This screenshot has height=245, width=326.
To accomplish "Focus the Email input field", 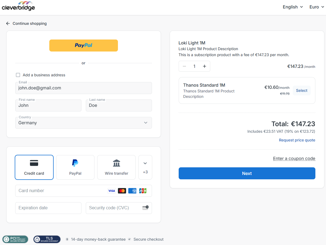I will (x=84, y=88).
